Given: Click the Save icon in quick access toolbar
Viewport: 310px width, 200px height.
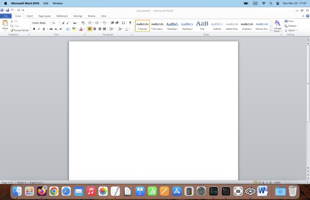Looking at the screenshot, I should [7, 10].
